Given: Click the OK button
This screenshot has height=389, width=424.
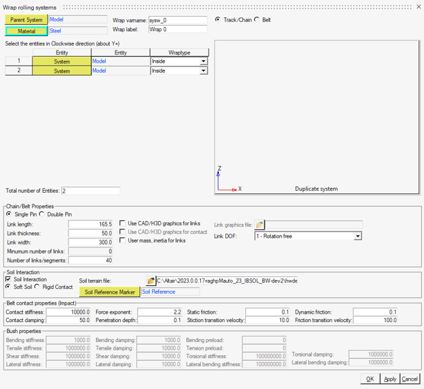Looking at the screenshot, I should pos(370,379).
